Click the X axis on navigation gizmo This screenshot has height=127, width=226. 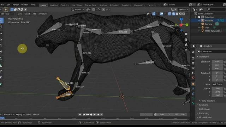point(180,25)
